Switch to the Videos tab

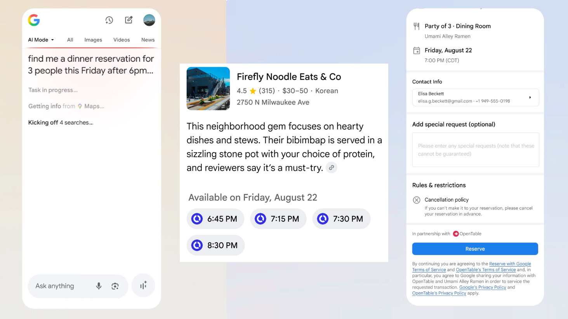pyautogui.click(x=122, y=40)
